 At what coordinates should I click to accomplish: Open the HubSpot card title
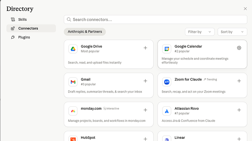(88, 138)
